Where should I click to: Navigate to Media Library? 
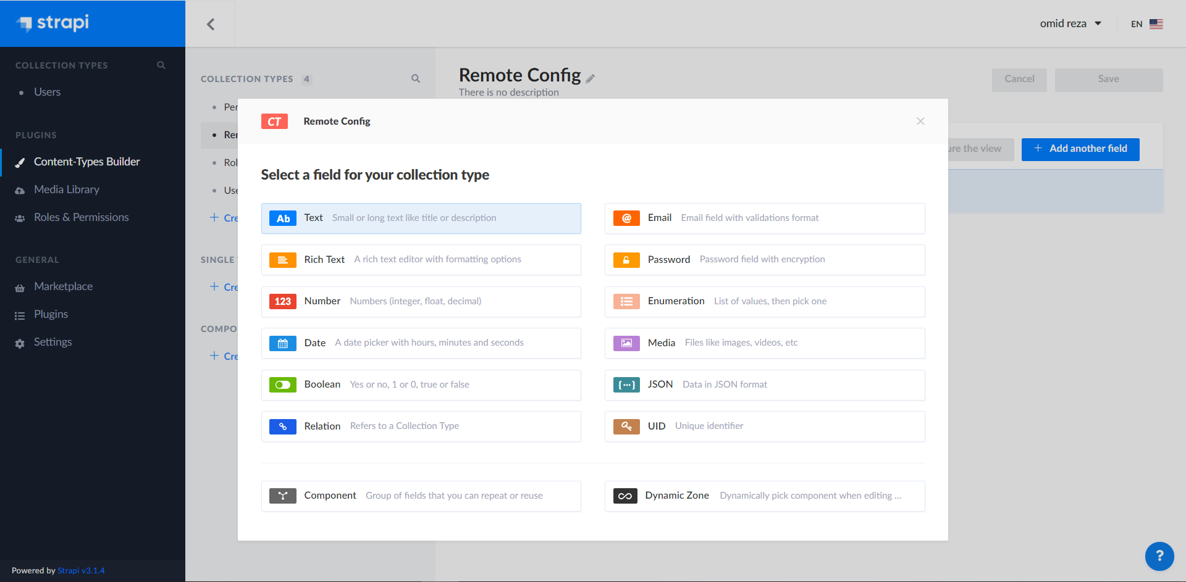tap(67, 189)
